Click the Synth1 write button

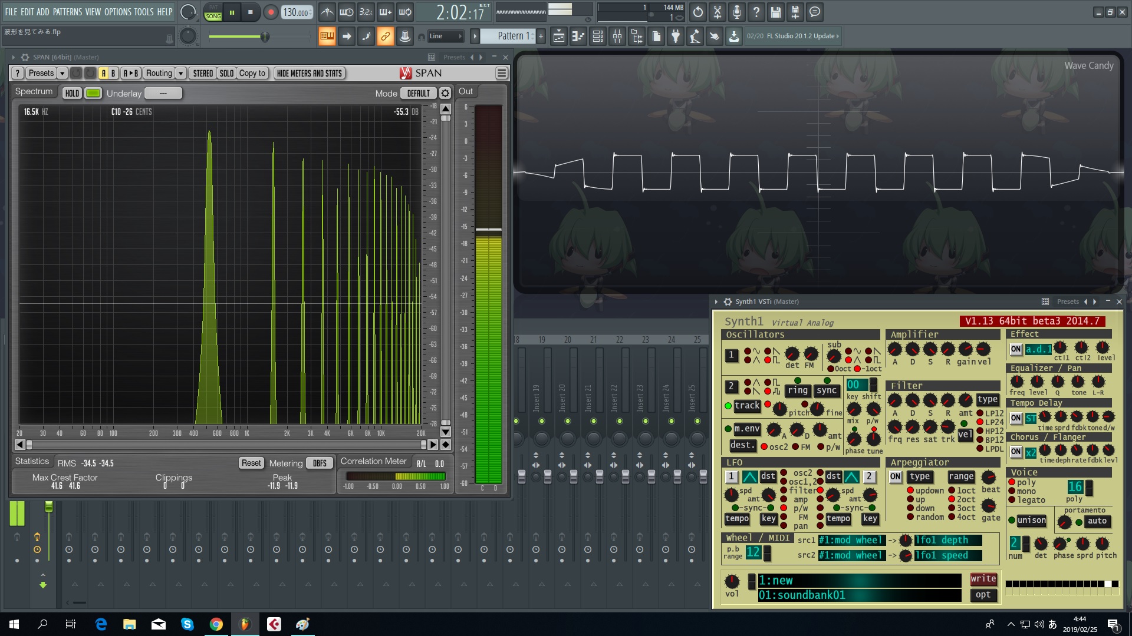click(983, 579)
